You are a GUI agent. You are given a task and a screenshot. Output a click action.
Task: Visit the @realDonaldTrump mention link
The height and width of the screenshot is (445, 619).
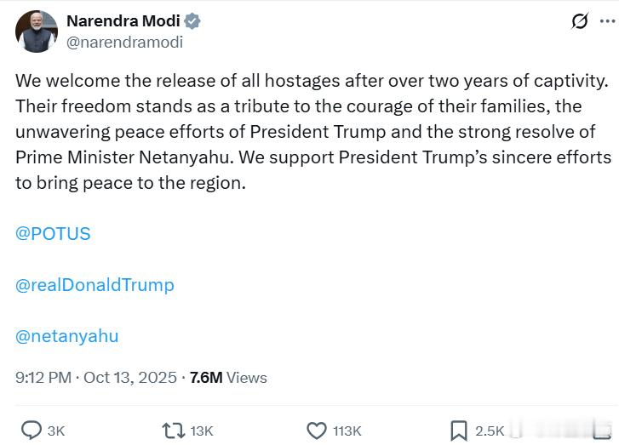95,285
